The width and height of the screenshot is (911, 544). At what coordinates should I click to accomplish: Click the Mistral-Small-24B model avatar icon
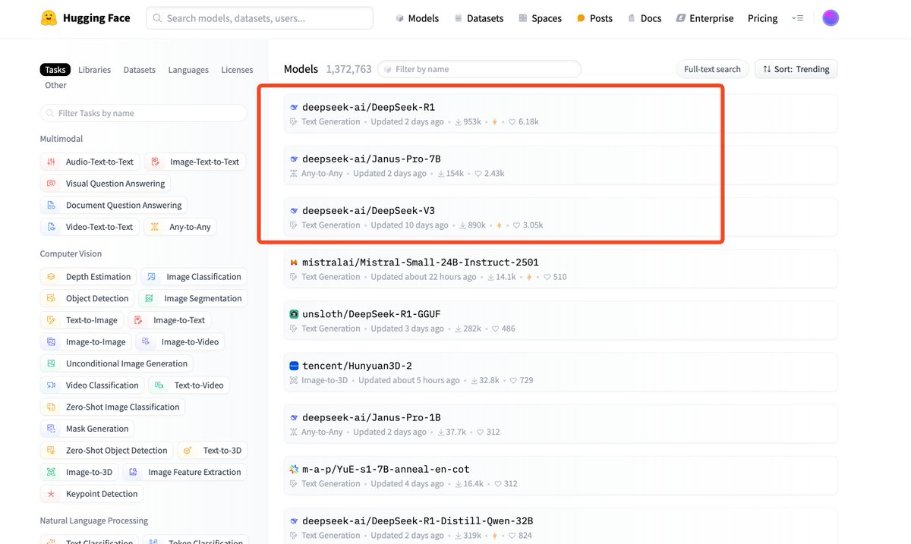tap(294, 263)
